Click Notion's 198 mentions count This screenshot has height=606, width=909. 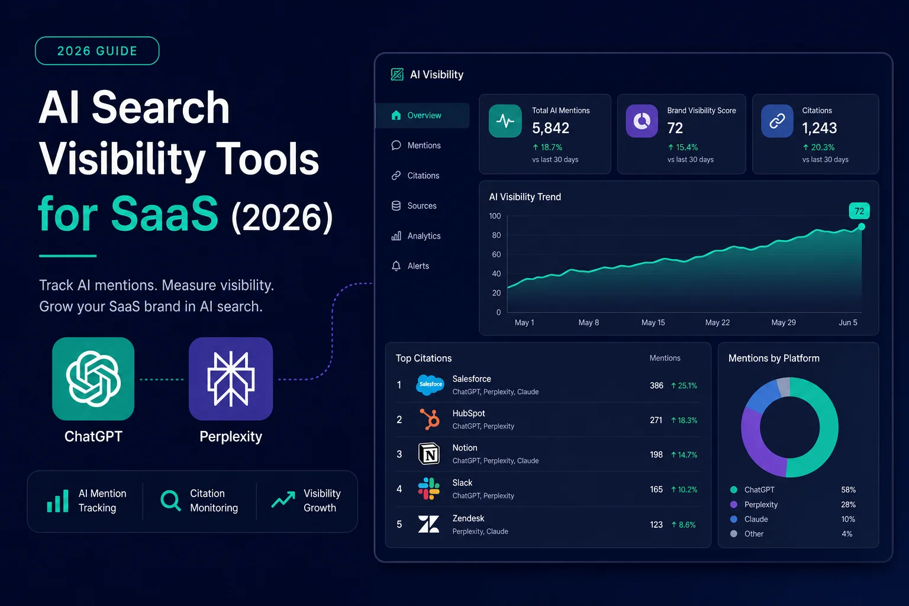click(x=656, y=454)
